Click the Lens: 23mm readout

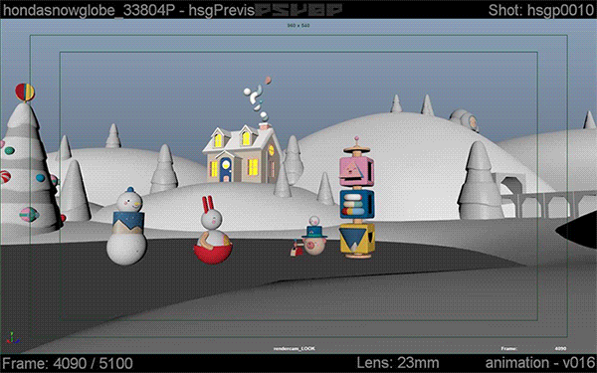point(397,363)
